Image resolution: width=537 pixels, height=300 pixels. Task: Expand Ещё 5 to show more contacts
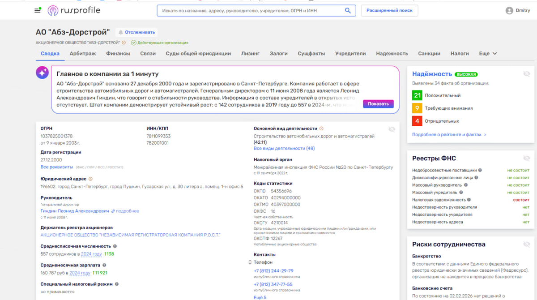pos(260,297)
